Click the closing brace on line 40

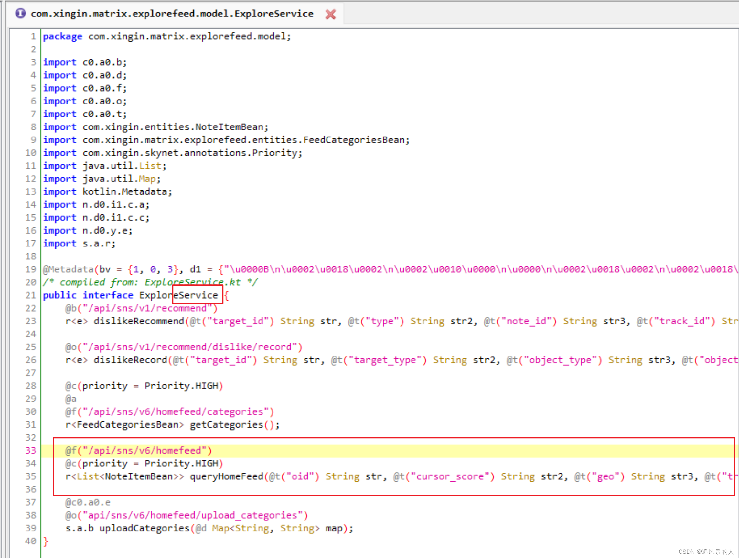pos(46,541)
